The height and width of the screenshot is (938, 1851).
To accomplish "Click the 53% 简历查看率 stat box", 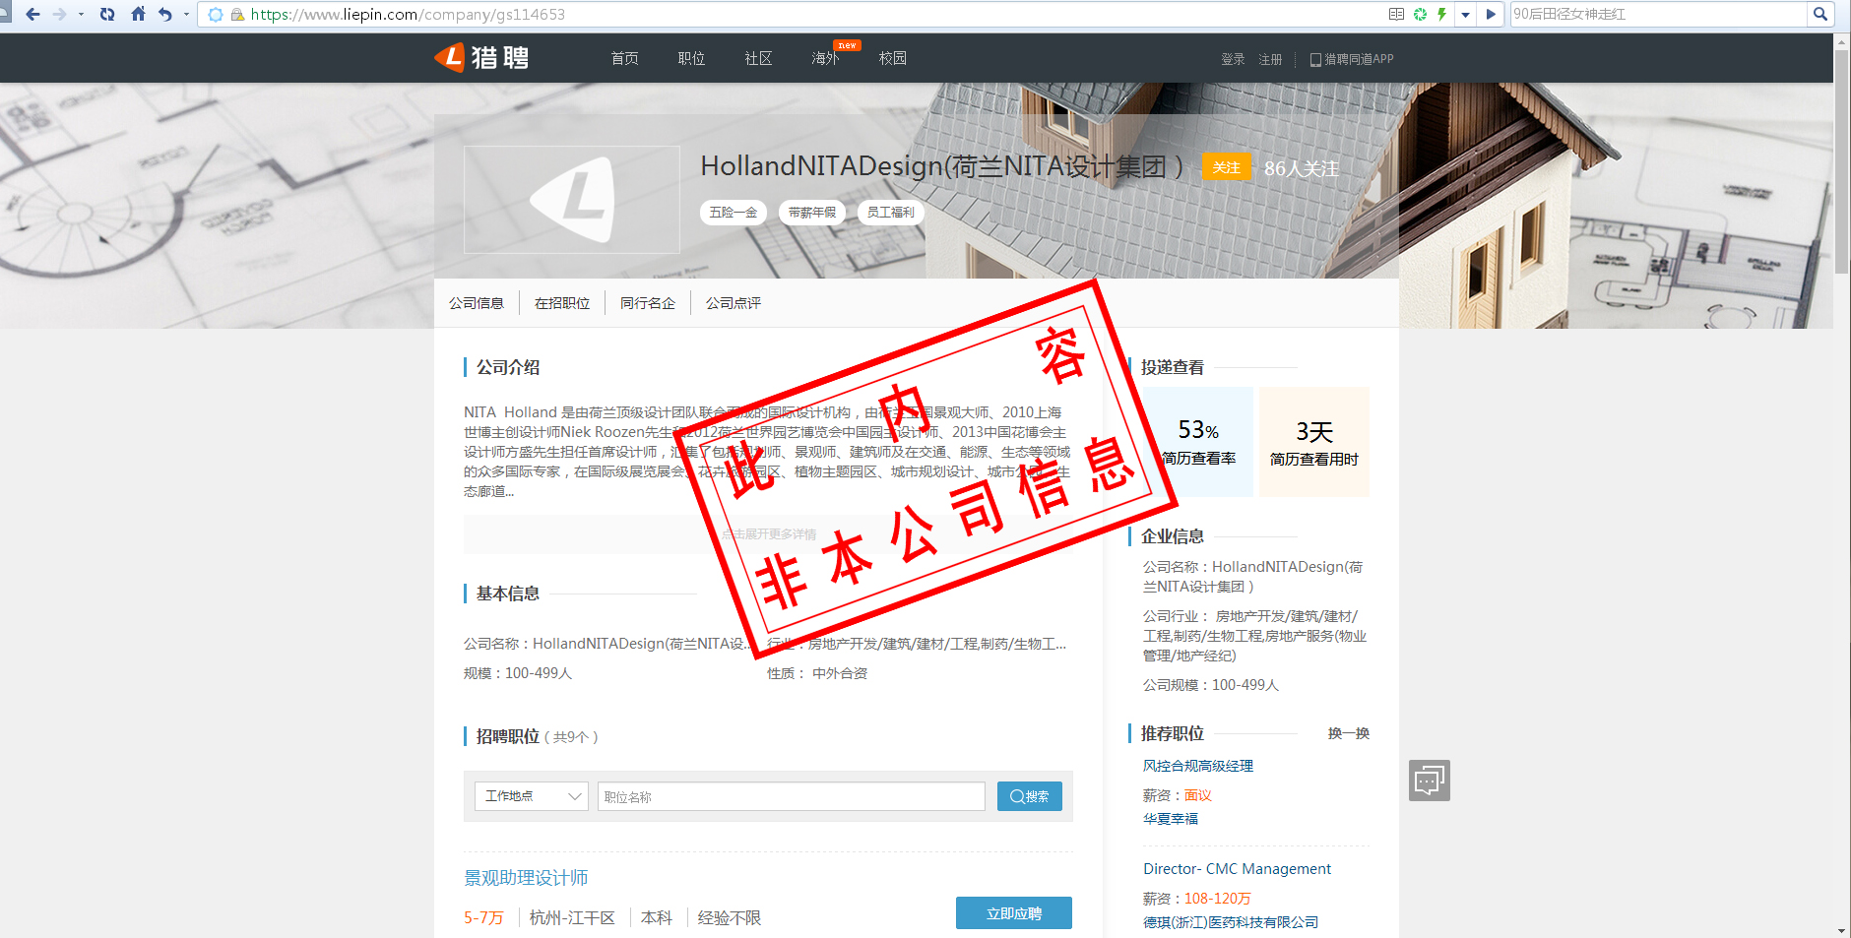I will click(1198, 442).
